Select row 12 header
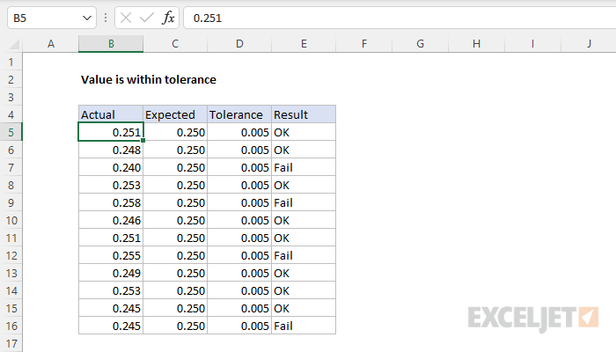The height and width of the screenshot is (352, 616). tap(11, 255)
